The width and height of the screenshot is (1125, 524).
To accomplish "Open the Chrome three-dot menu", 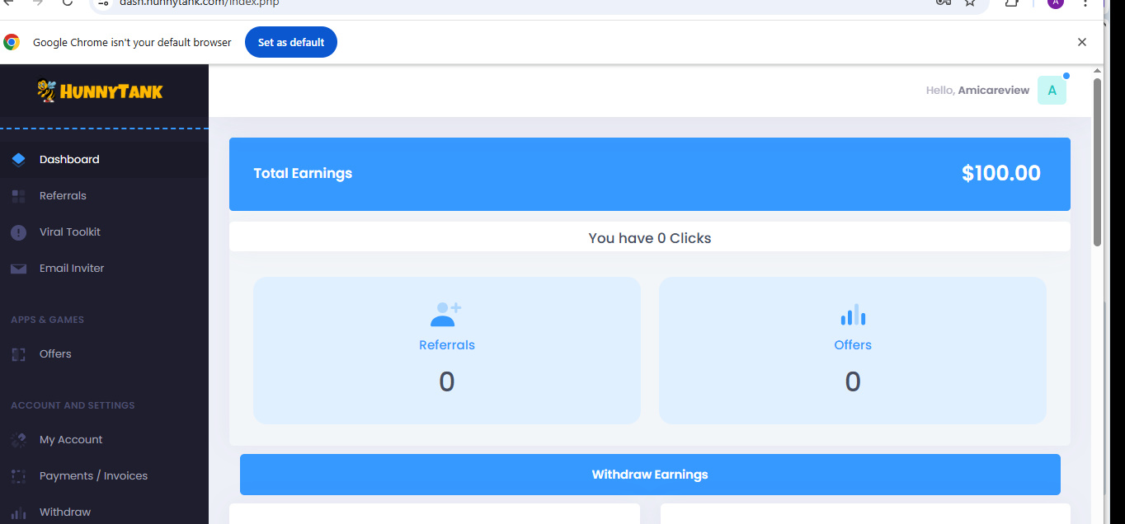I will 1086,3.
